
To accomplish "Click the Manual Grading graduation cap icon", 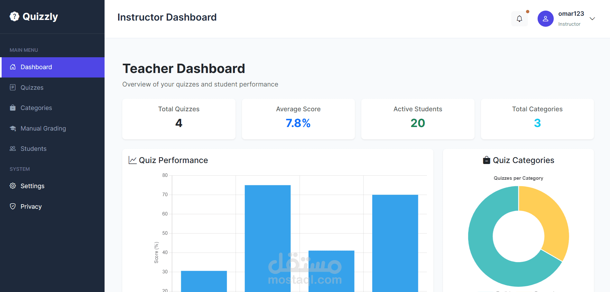I will [13, 128].
